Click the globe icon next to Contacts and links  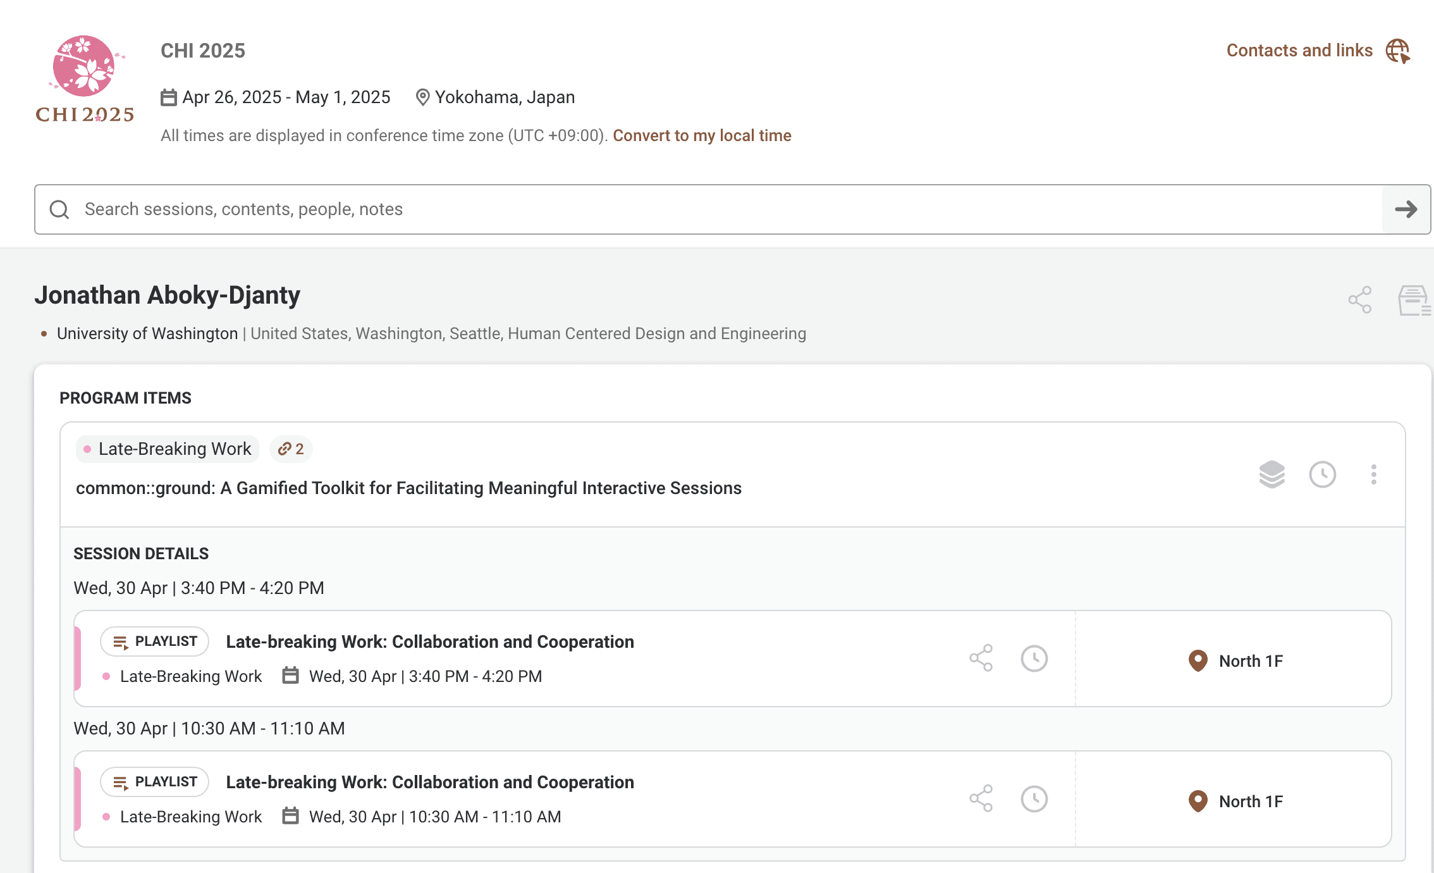pyautogui.click(x=1398, y=51)
